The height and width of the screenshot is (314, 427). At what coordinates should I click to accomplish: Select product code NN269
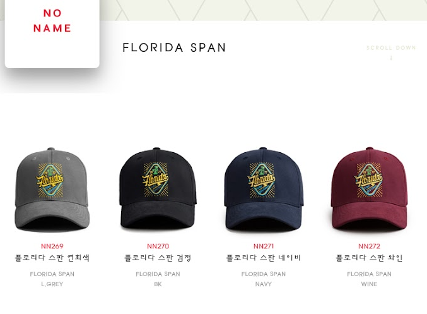click(52, 246)
